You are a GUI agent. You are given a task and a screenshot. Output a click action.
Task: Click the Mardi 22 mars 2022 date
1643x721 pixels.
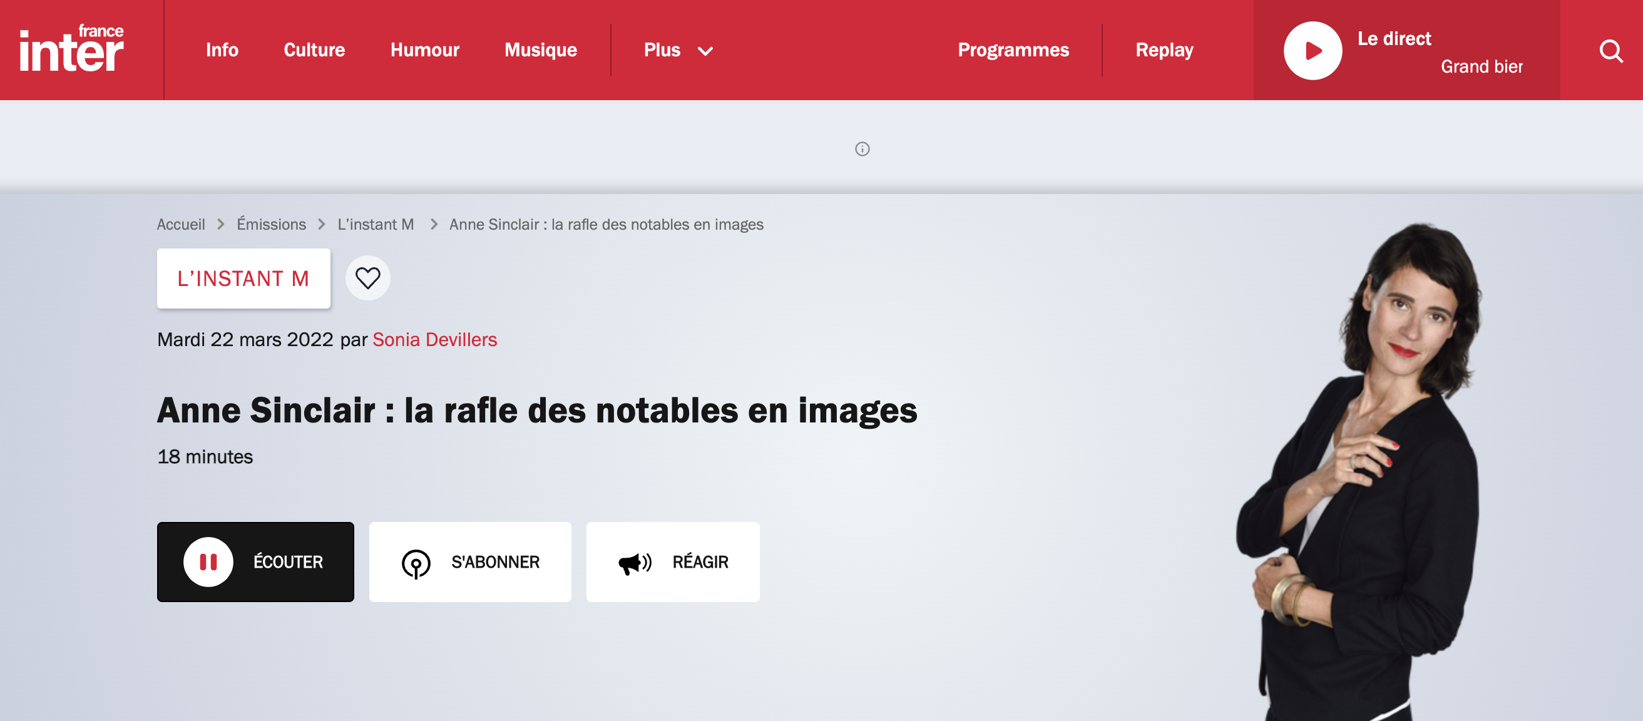click(x=245, y=339)
